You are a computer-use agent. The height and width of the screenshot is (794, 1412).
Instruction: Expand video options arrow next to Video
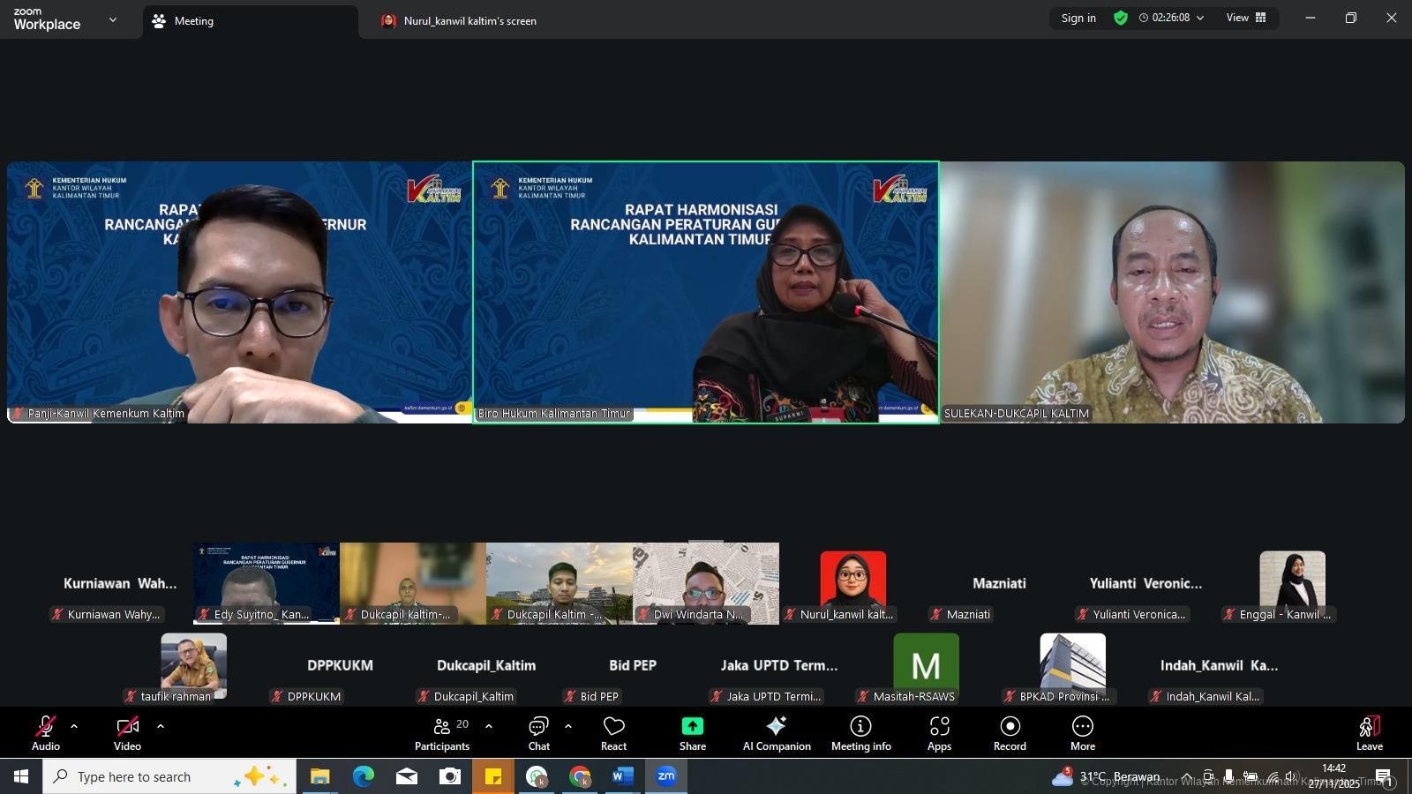[161, 727]
